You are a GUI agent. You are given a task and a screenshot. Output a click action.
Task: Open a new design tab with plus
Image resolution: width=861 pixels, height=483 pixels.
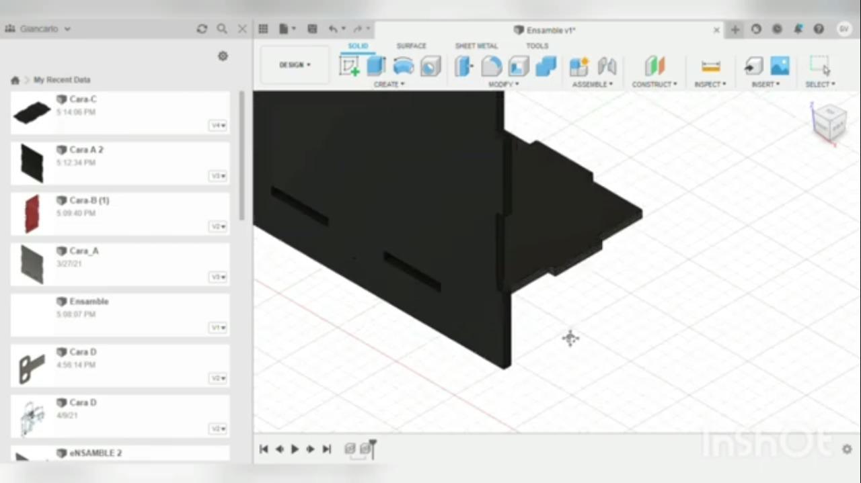point(735,30)
